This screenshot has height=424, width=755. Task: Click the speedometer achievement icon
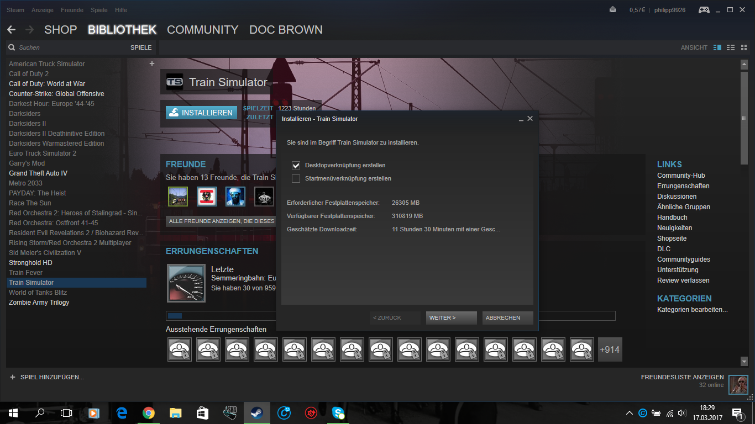pyautogui.click(x=186, y=283)
